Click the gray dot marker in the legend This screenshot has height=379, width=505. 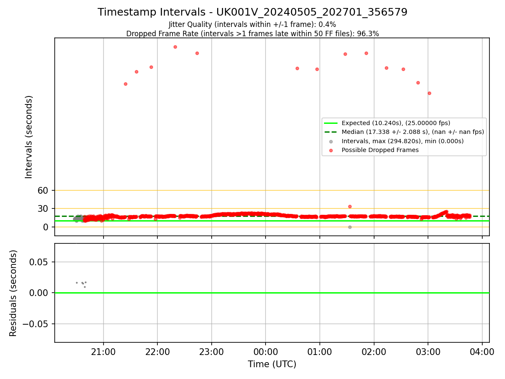(331, 141)
